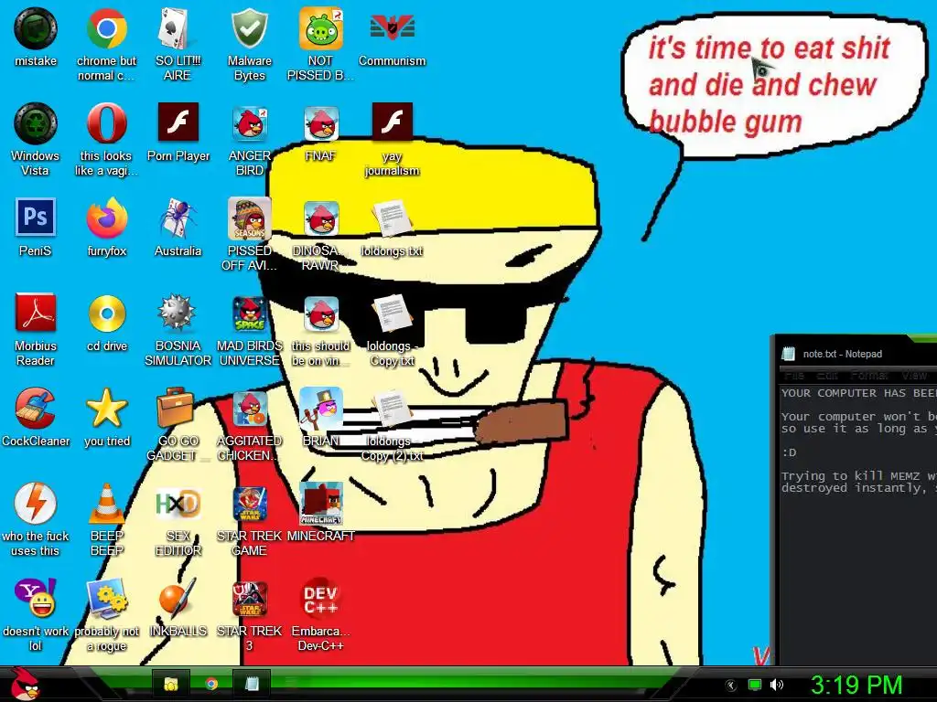
Task: Open the green network tray icon
Action: pyautogui.click(x=755, y=685)
